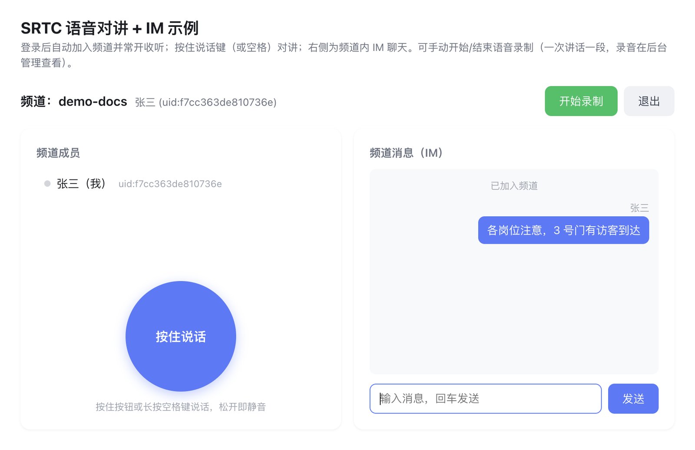
Task: Click the 已加入频道 system notice
Action: [514, 186]
